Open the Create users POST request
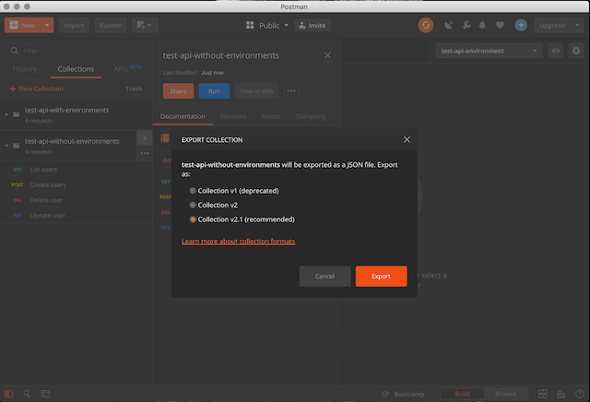Image resolution: width=590 pixels, height=402 pixels. 76,184
